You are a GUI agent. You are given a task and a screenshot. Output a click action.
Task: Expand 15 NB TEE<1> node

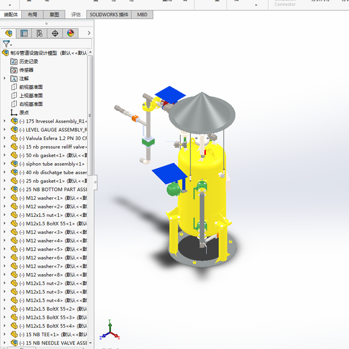[4, 335]
